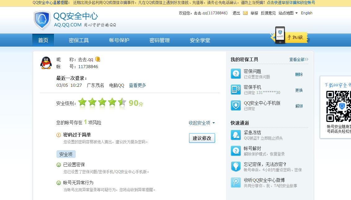Click the 紧急冻结 icon
This screenshot has width=351, height=200.
pyautogui.click(x=236, y=135)
